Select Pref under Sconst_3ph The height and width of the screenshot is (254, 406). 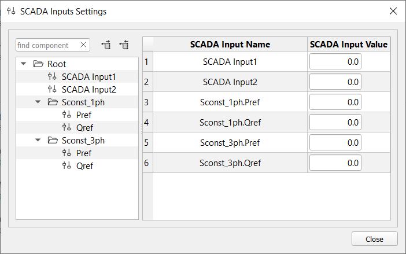(84, 153)
